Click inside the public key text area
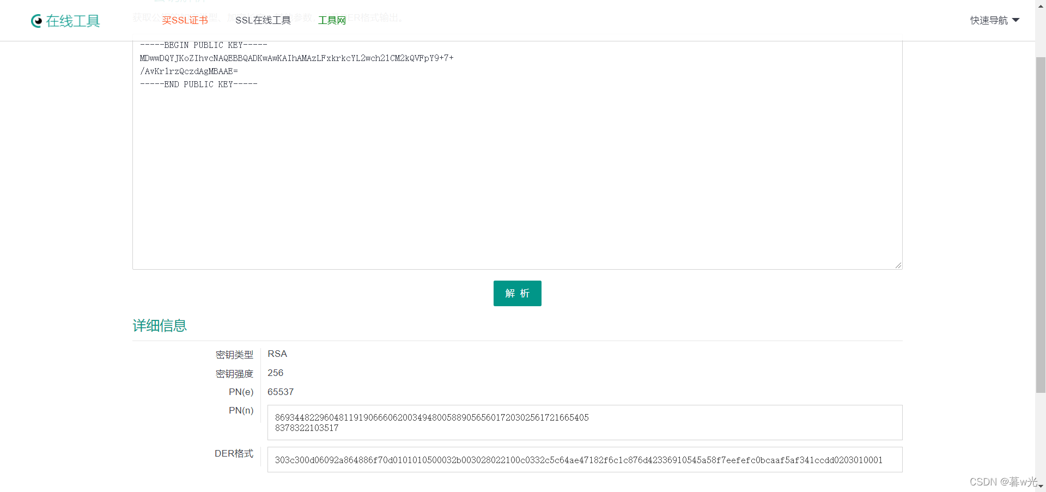 [517, 155]
